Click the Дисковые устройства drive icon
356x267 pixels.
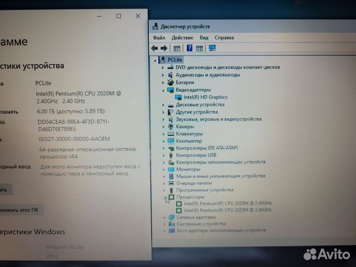[171, 105]
